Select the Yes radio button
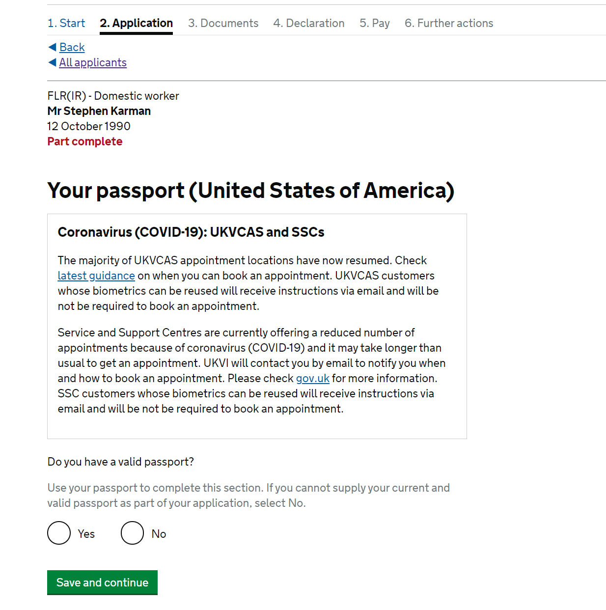606x610 pixels. pos(59,533)
